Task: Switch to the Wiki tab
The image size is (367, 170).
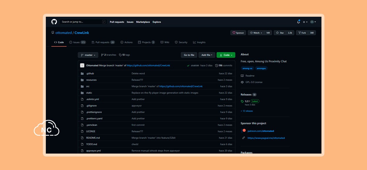Action: click(165, 42)
